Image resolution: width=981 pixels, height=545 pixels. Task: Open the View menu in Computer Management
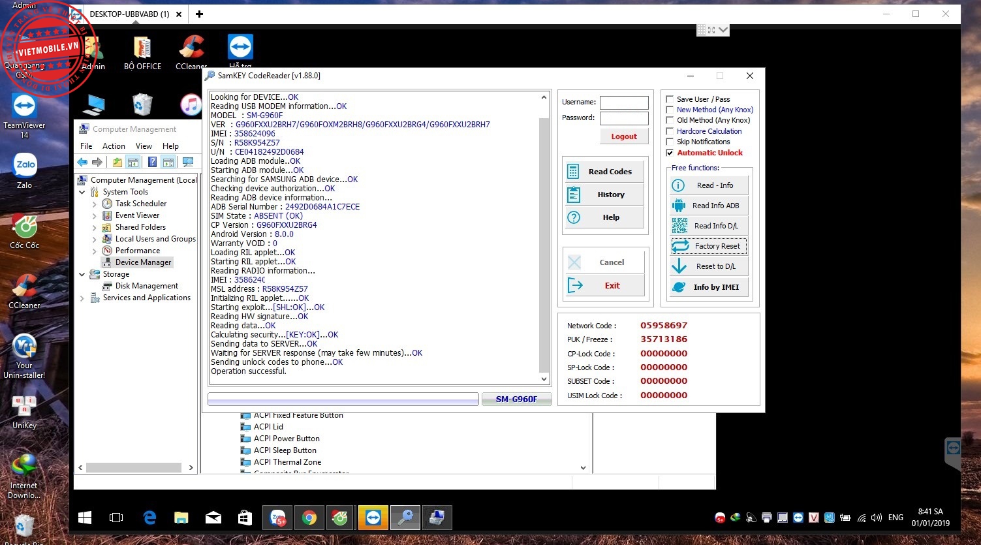pos(144,146)
